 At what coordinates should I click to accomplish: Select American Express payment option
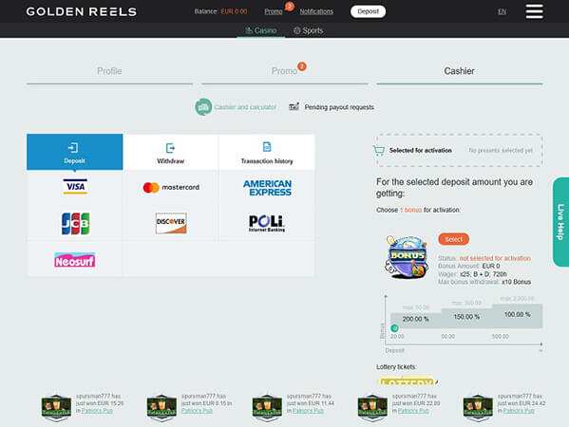point(268,188)
